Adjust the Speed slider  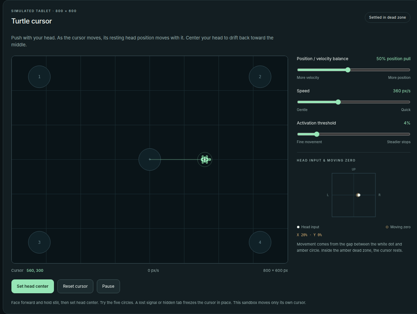tap(354, 102)
